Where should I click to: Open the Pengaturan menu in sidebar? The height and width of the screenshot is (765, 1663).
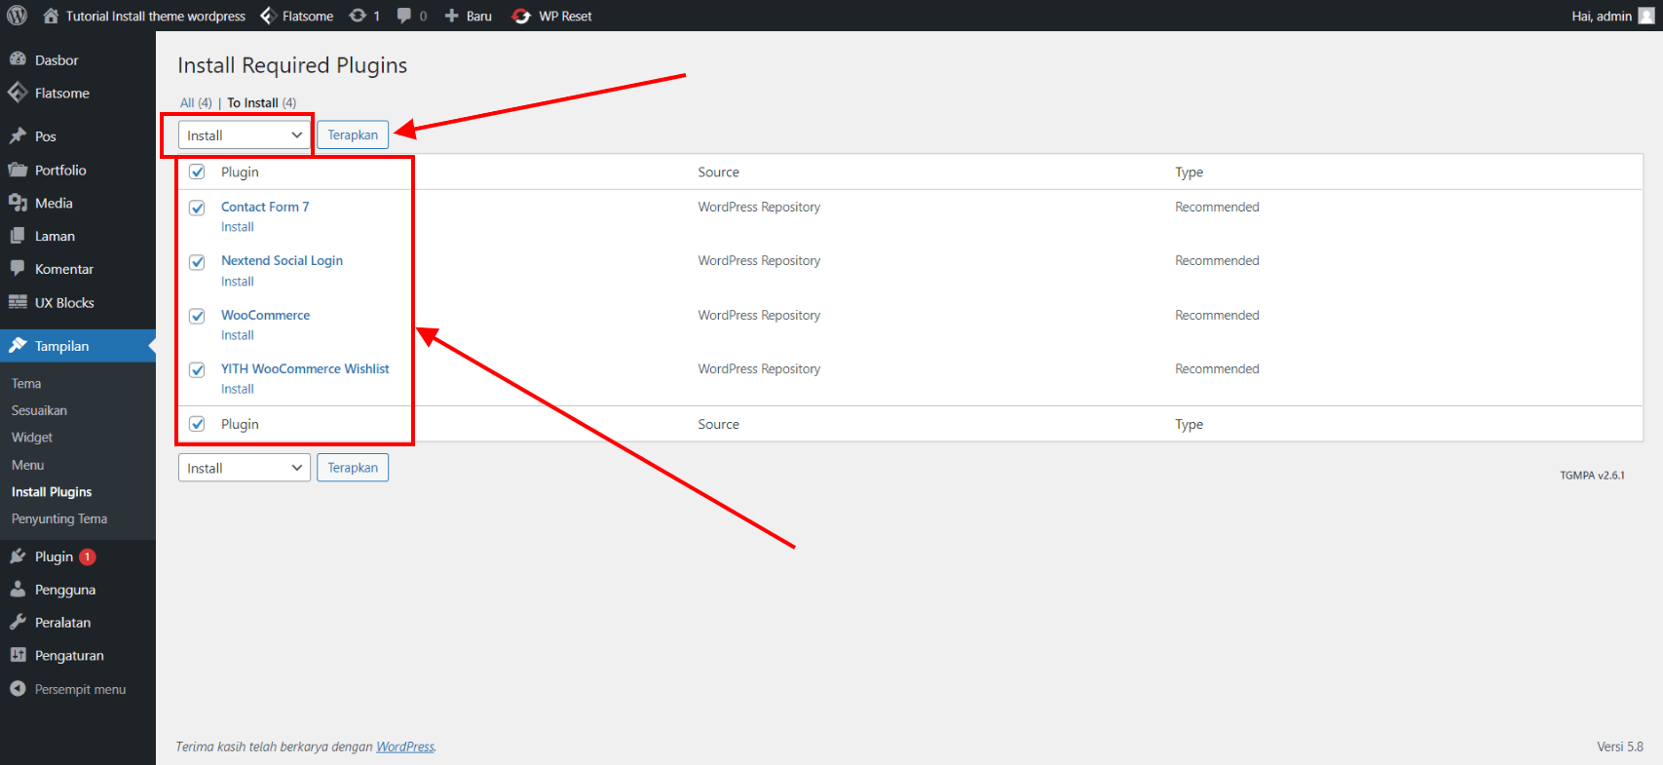coord(68,656)
